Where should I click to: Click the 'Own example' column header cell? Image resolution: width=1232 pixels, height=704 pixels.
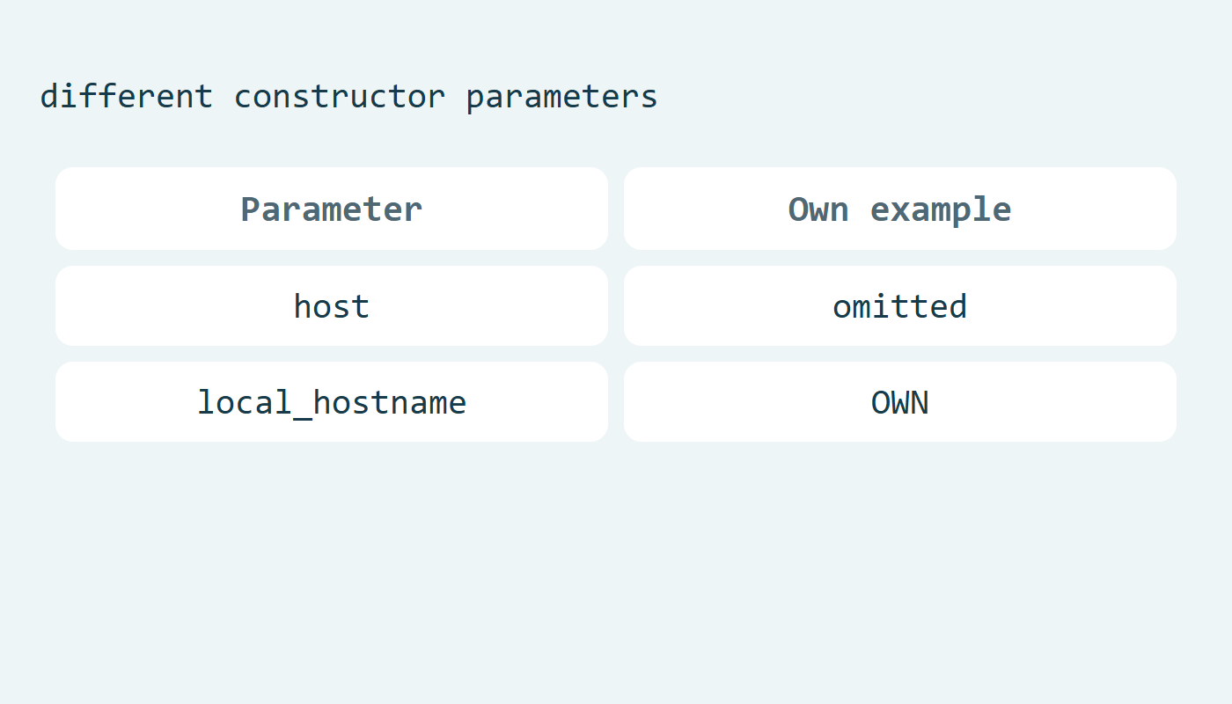pyautogui.click(x=900, y=209)
